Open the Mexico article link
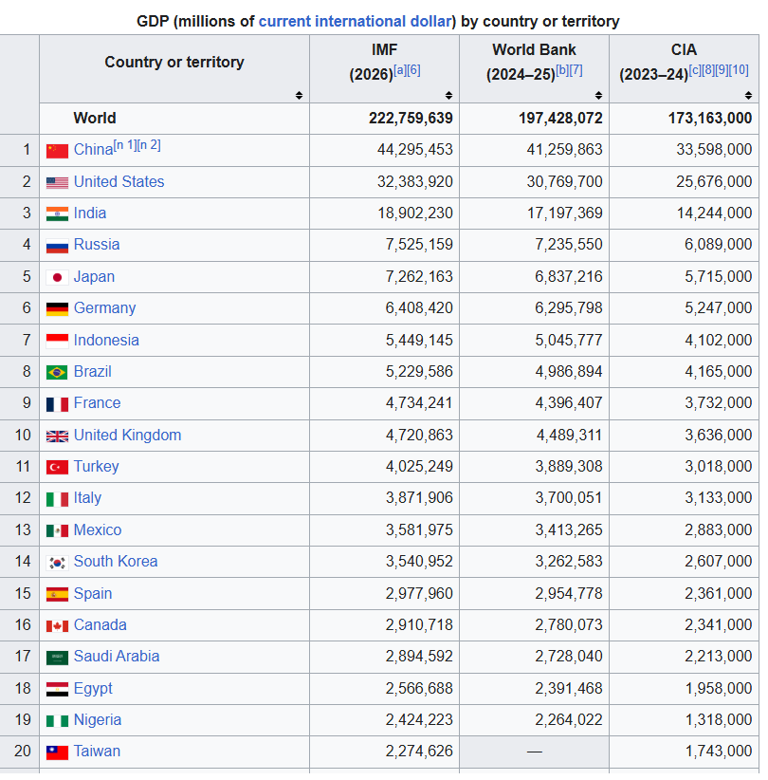 (98, 530)
